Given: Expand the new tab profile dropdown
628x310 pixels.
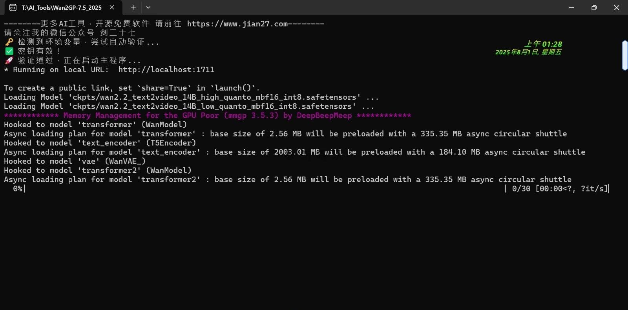Looking at the screenshot, I should pyautogui.click(x=148, y=7).
